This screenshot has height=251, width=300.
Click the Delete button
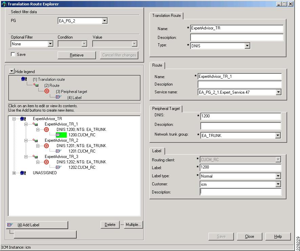[110, 225]
